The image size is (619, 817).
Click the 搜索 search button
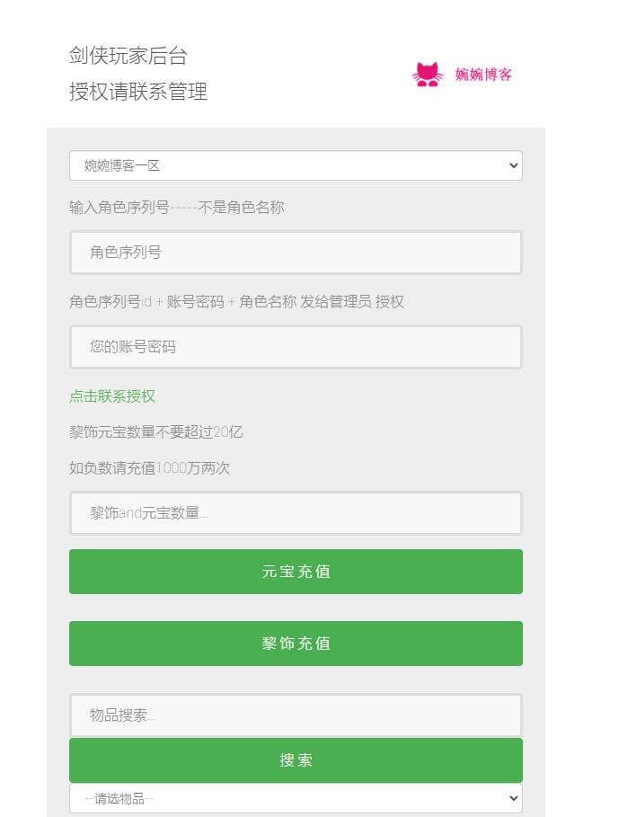(296, 759)
